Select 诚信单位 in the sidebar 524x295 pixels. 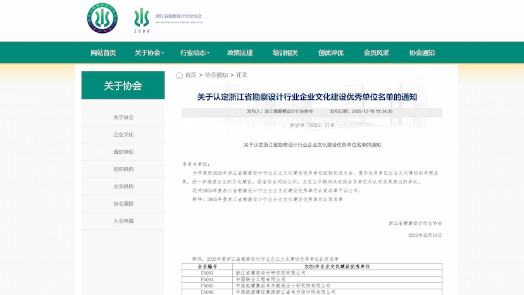pyautogui.click(x=123, y=152)
